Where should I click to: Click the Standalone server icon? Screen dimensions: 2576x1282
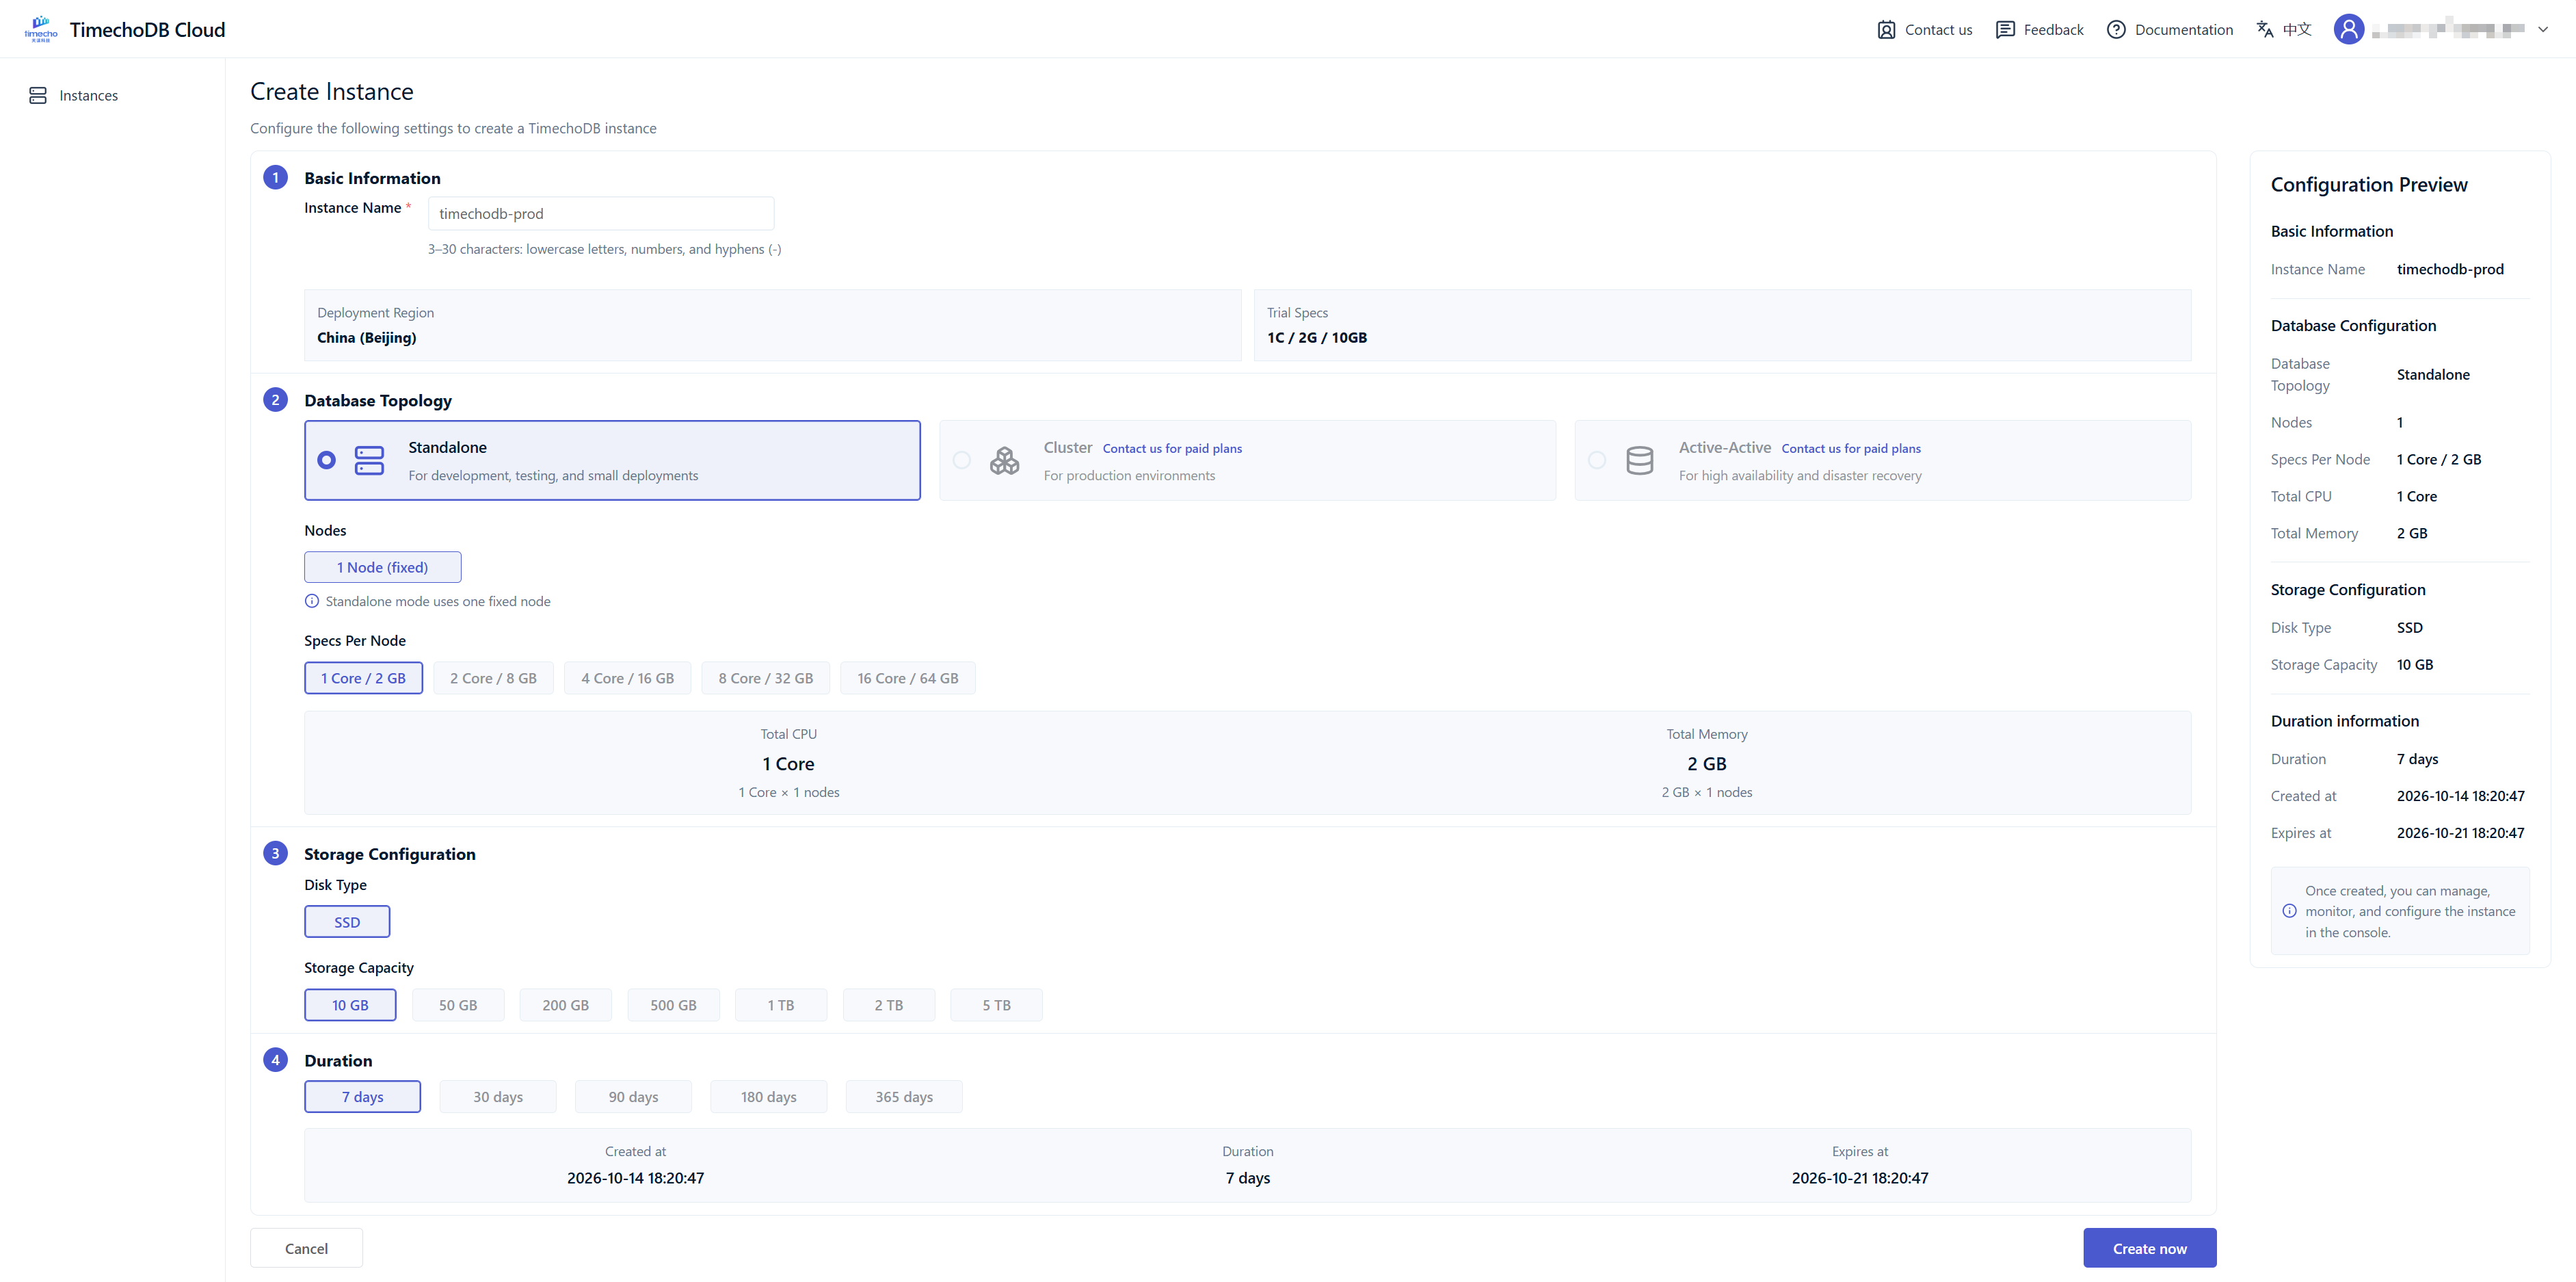[369, 460]
